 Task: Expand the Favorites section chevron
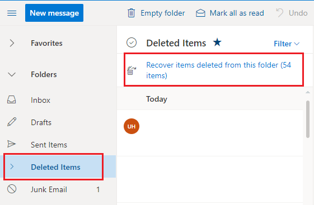tap(12, 43)
